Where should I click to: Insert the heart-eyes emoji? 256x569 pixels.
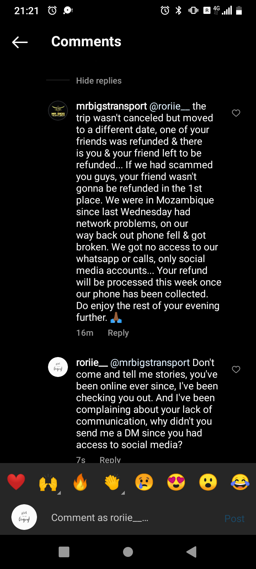click(176, 483)
